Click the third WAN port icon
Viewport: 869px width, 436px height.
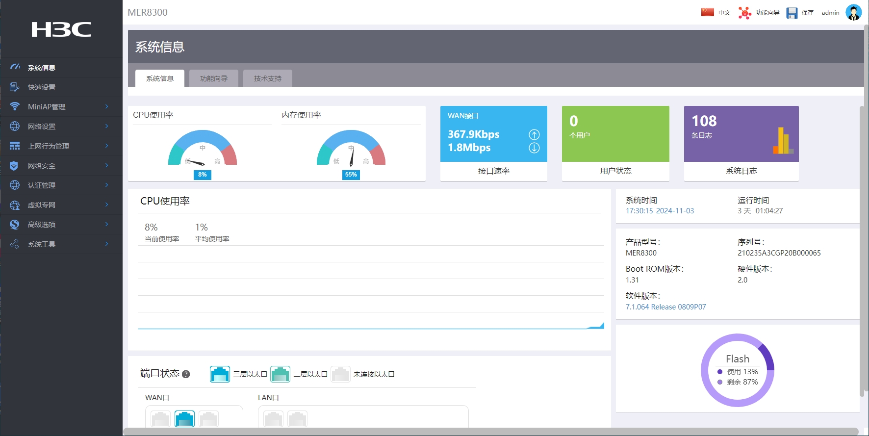coord(208,419)
